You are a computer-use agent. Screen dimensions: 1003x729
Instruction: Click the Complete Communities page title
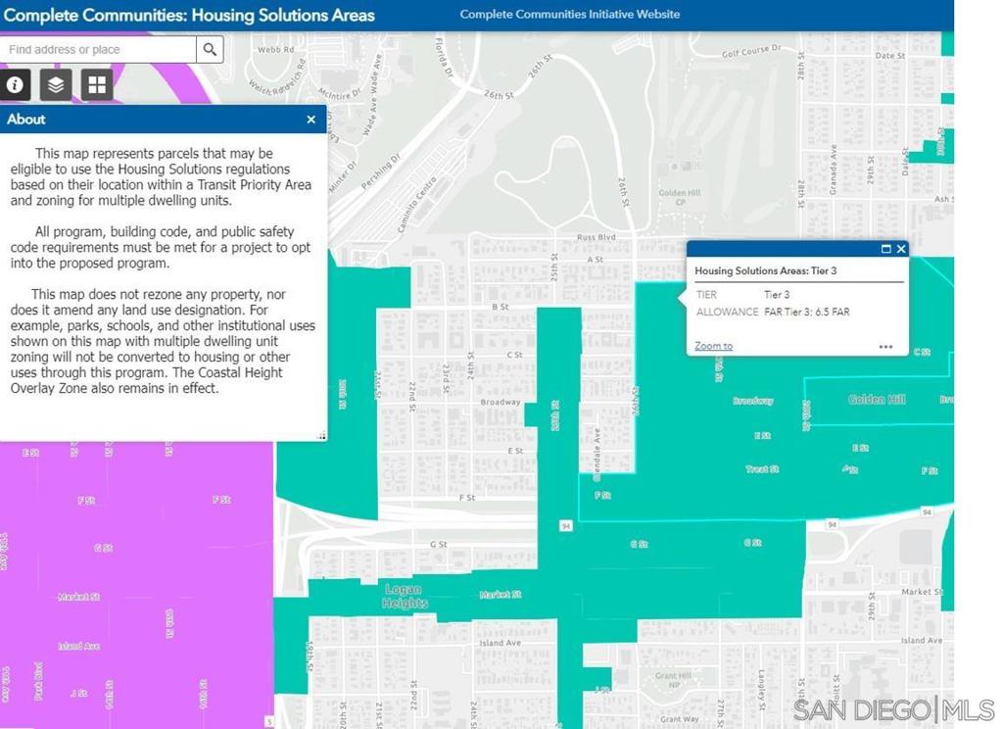point(189,15)
